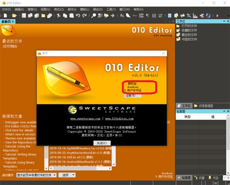The height and width of the screenshot is (185, 230).
Task: Click the Cut scissors icon
Action: click(59, 16)
